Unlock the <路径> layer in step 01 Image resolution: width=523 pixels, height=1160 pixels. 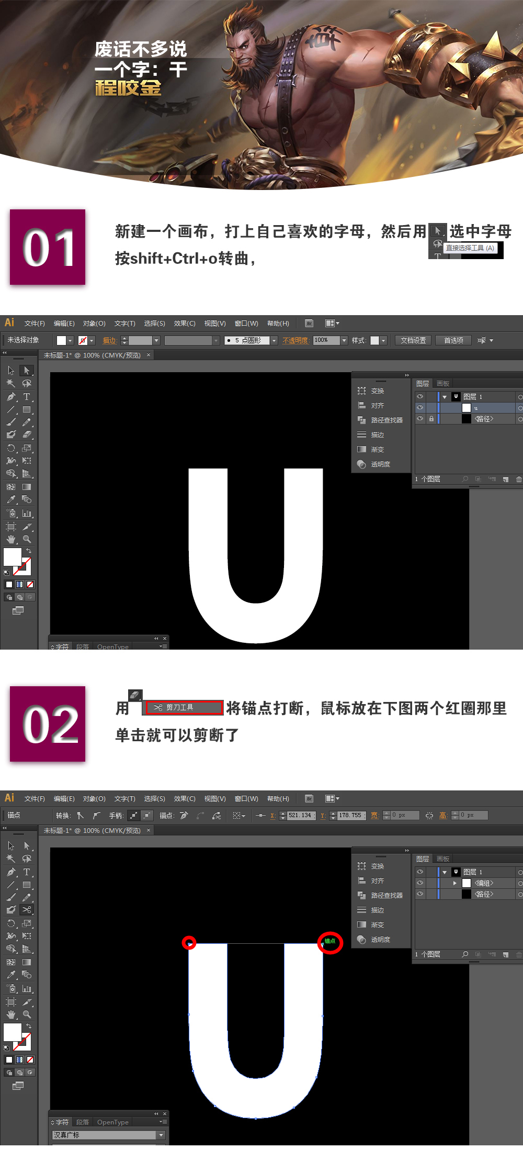(431, 418)
